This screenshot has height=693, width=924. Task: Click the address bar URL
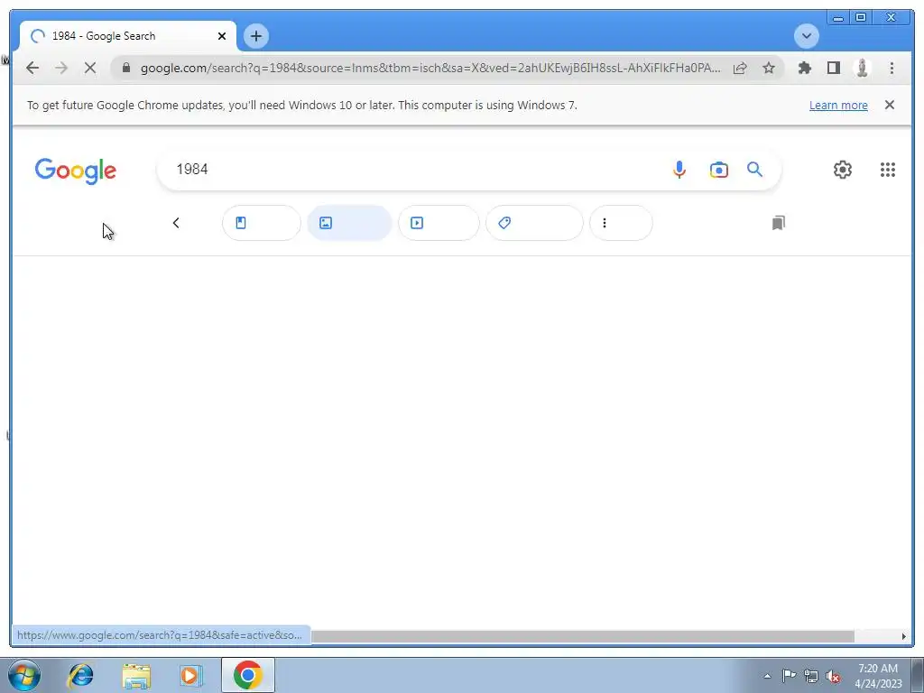(x=430, y=68)
